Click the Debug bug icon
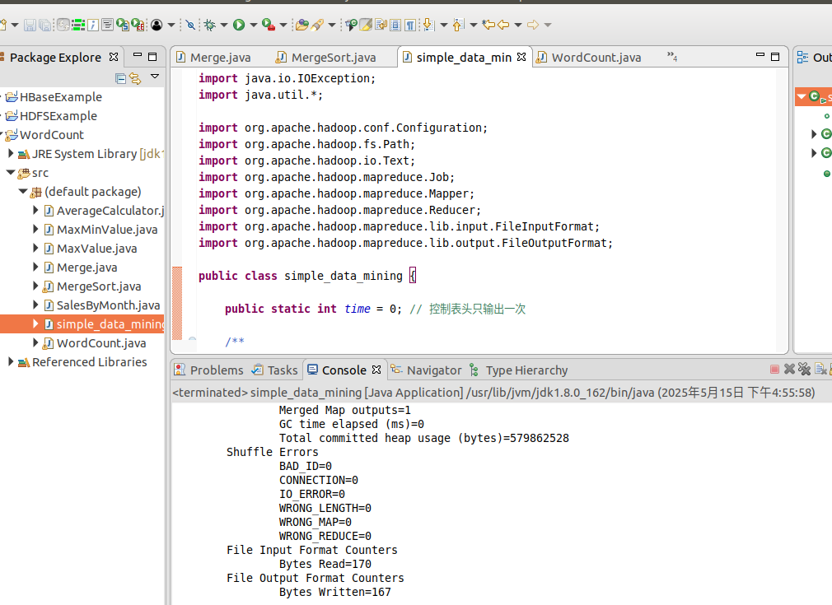Viewport: 832px width, 605px height. tap(210, 26)
